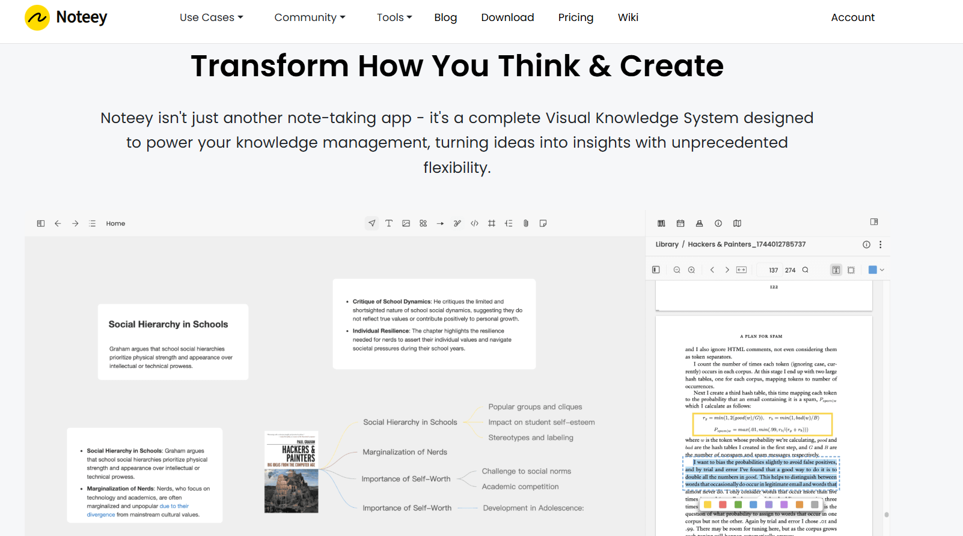Image resolution: width=963 pixels, height=536 pixels.
Task: Open the three-dot more options menu
Action: (881, 244)
